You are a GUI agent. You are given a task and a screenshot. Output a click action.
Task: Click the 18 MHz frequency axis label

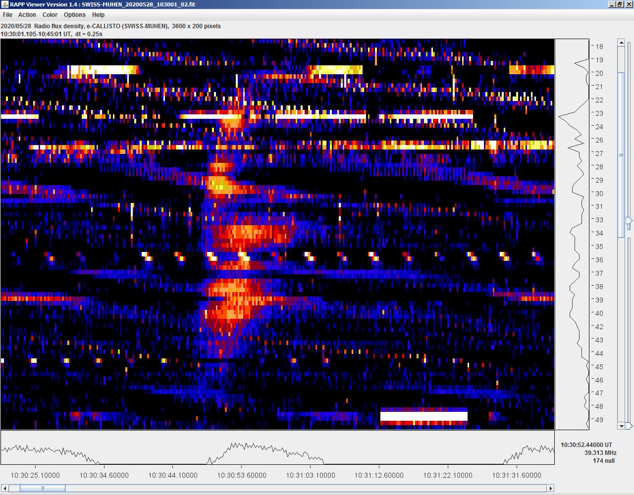click(x=599, y=47)
